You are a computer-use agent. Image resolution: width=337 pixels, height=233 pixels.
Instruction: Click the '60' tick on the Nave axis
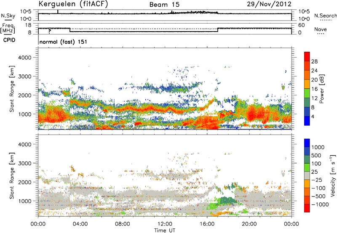click(301, 25)
